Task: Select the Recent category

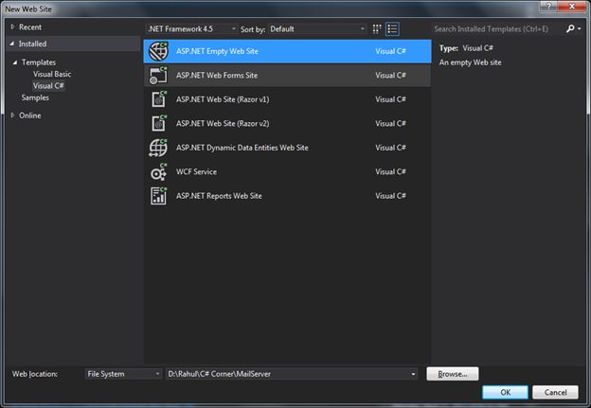Action: [30, 27]
